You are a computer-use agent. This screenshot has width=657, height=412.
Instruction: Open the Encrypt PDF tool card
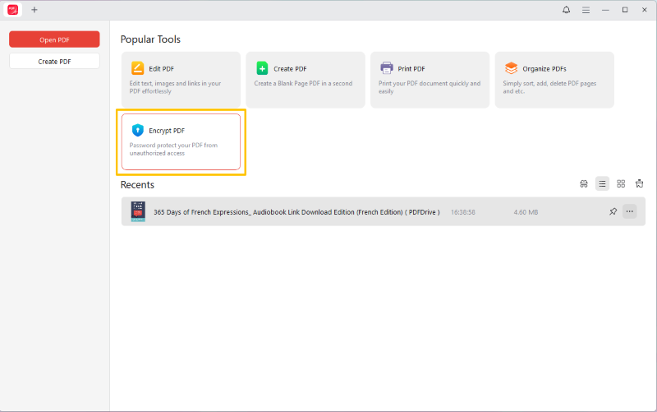181,141
